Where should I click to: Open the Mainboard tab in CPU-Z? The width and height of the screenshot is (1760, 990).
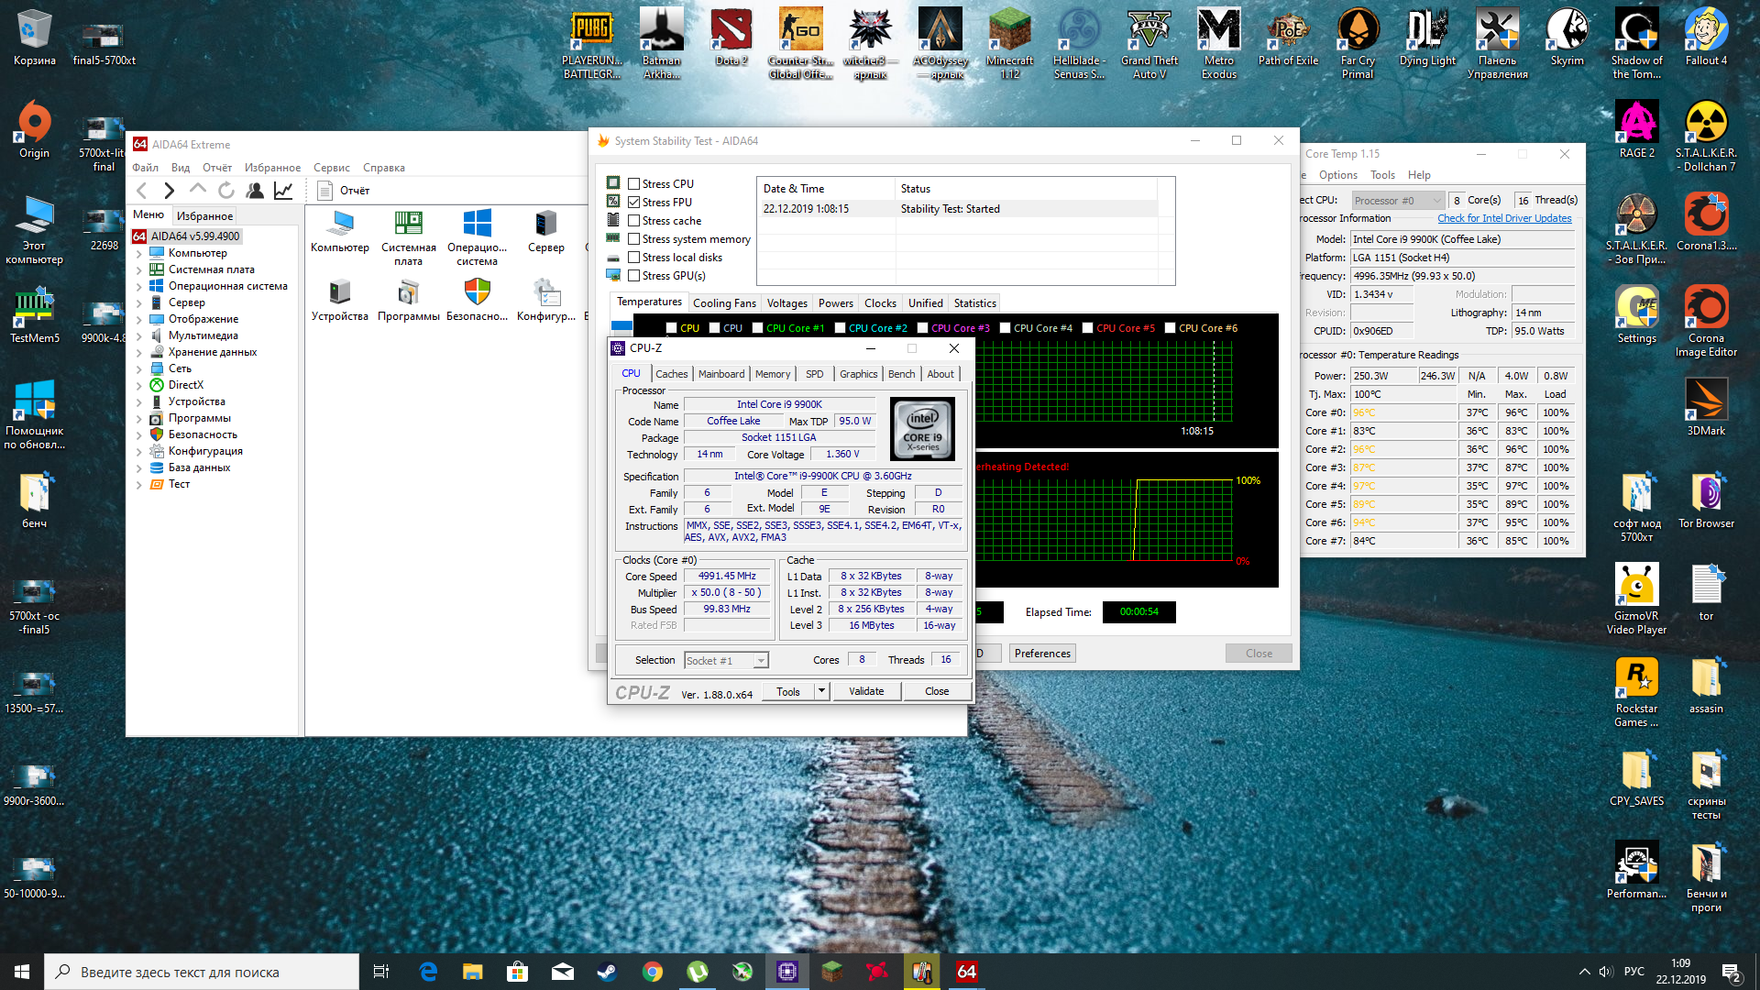tap(720, 374)
